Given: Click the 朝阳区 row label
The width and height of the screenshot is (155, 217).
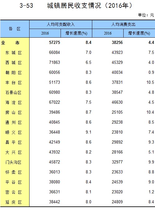Looking at the screenshot, I should tap(14, 73).
